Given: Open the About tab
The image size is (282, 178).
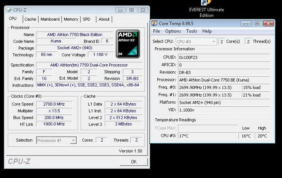Looking at the screenshot, I should click(104, 19).
